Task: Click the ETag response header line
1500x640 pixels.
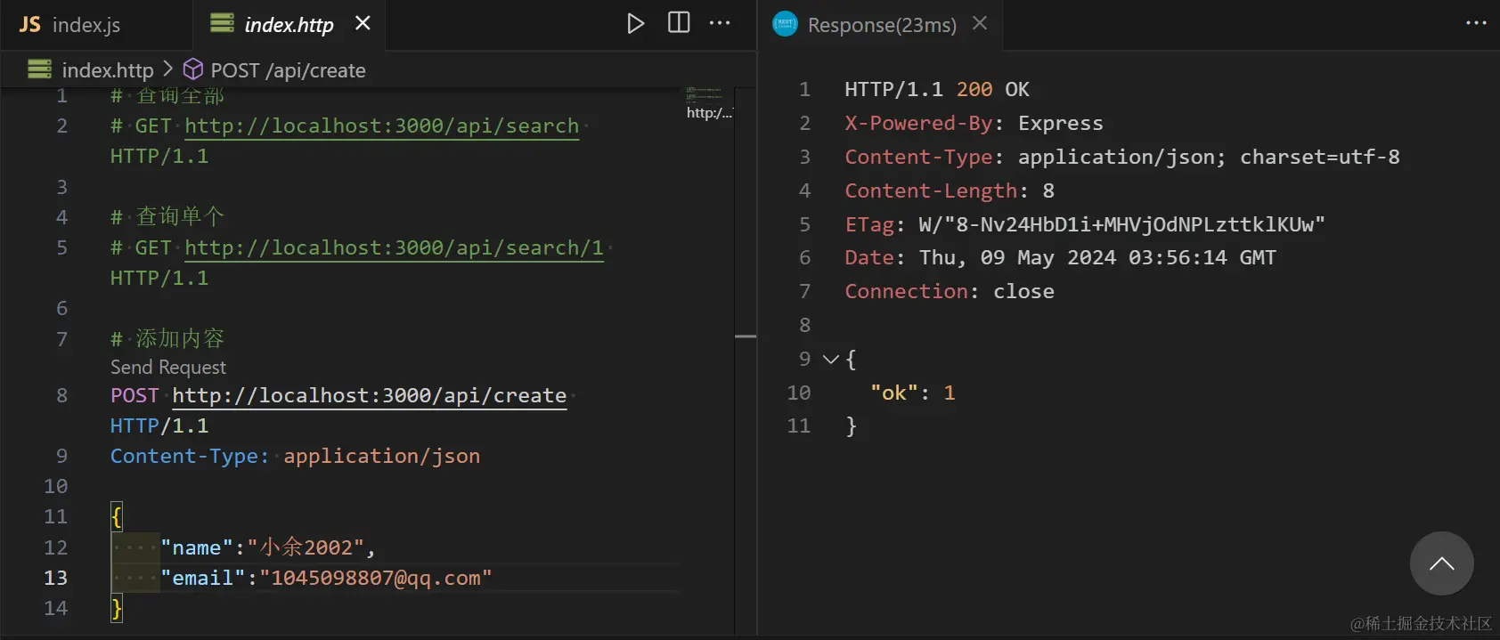Action: pos(1084,224)
